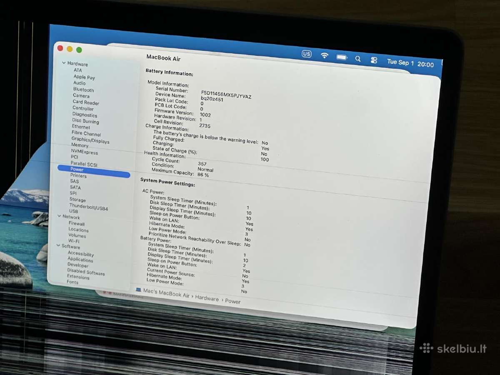Viewport: 500px width, 375px height.
Task: Click the Condition value Normal
Action: pyautogui.click(x=205, y=170)
